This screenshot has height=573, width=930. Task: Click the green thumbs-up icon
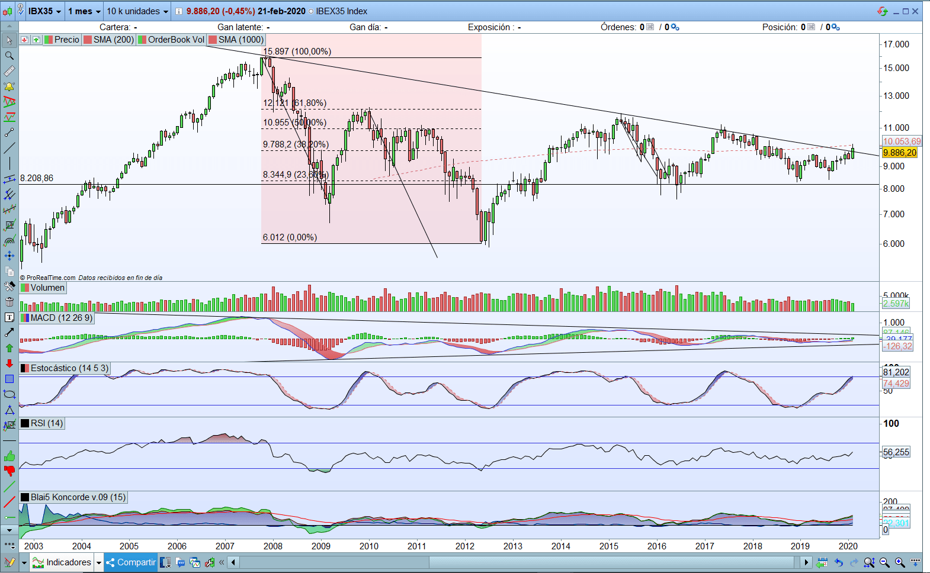(9, 456)
